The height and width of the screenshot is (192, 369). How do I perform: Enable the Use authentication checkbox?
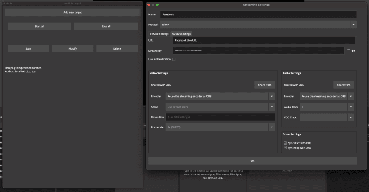point(174,59)
